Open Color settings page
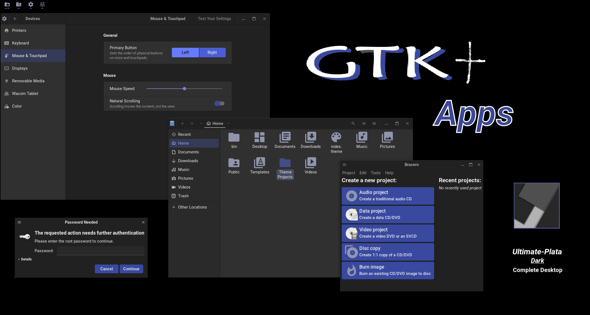 pyautogui.click(x=33, y=106)
